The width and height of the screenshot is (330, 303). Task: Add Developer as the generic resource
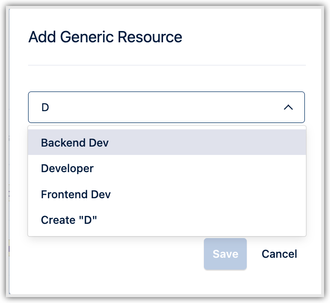click(x=67, y=168)
